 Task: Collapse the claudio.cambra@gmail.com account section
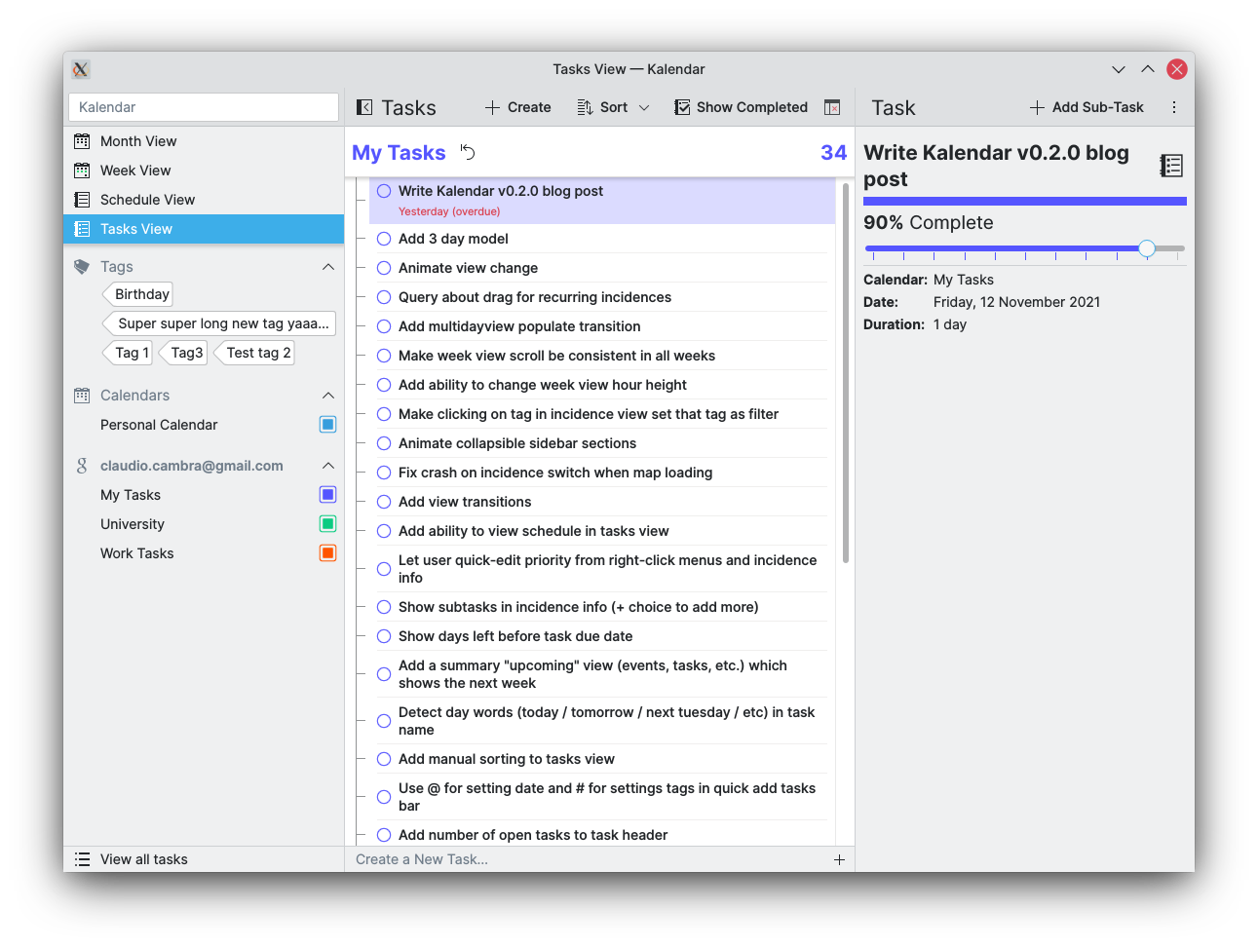(x=328, y=466)
